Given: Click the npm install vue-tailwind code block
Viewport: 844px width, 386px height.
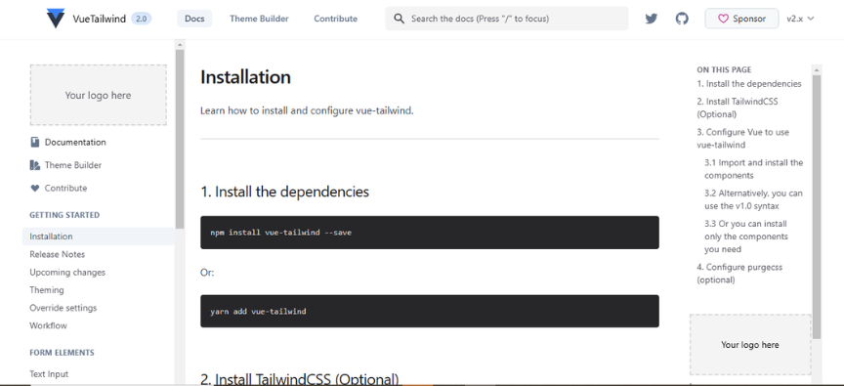Looking at the screenshot, I should click(430, 233).
